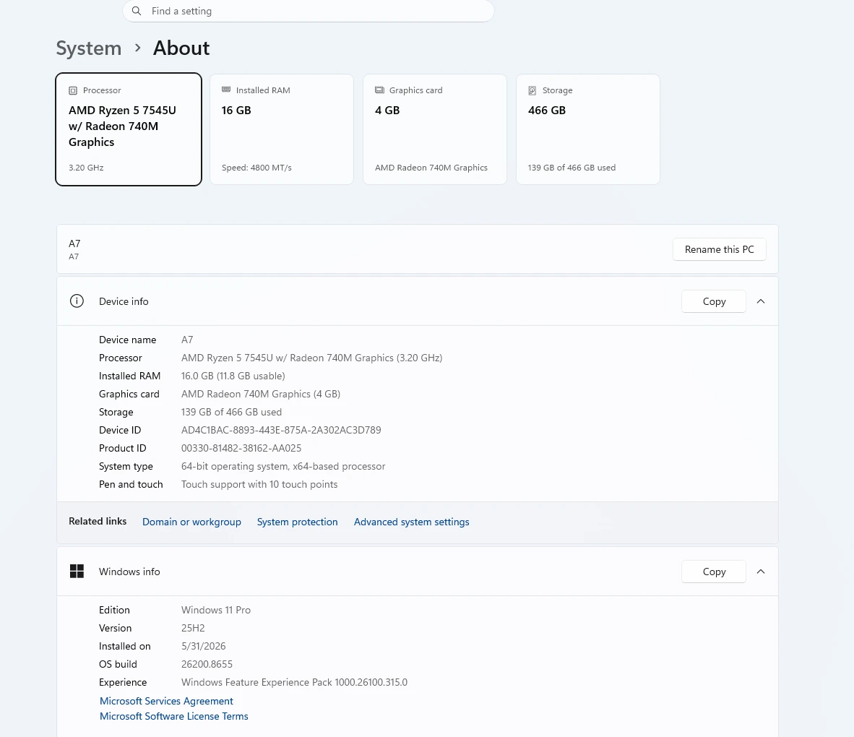This screenshot has height=737, width=854.
Task: Click the Device info header label
Action: [124, 301]
